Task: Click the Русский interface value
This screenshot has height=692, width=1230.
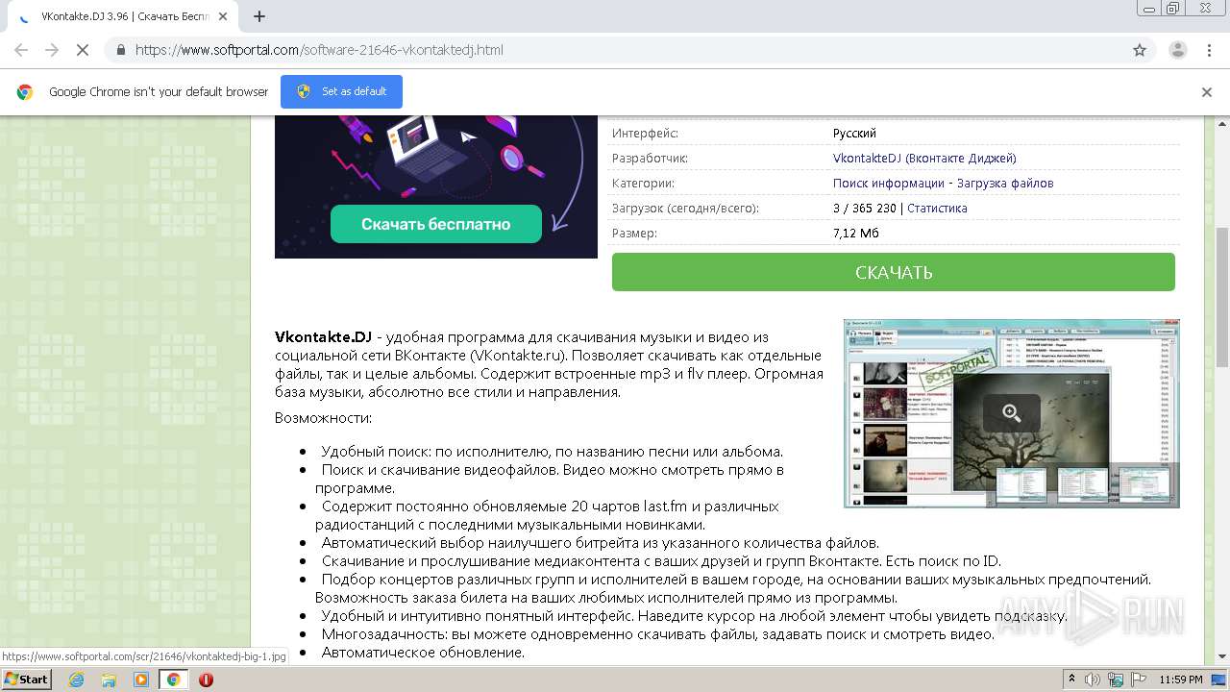Action: click(x=854, y=133)
